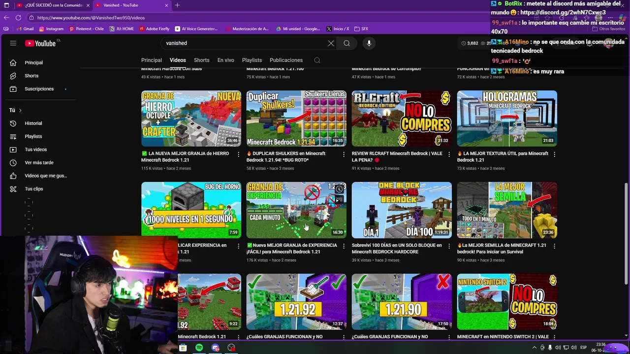Open options for REVIEW RLCRAFT video

[x=449, y=154]
